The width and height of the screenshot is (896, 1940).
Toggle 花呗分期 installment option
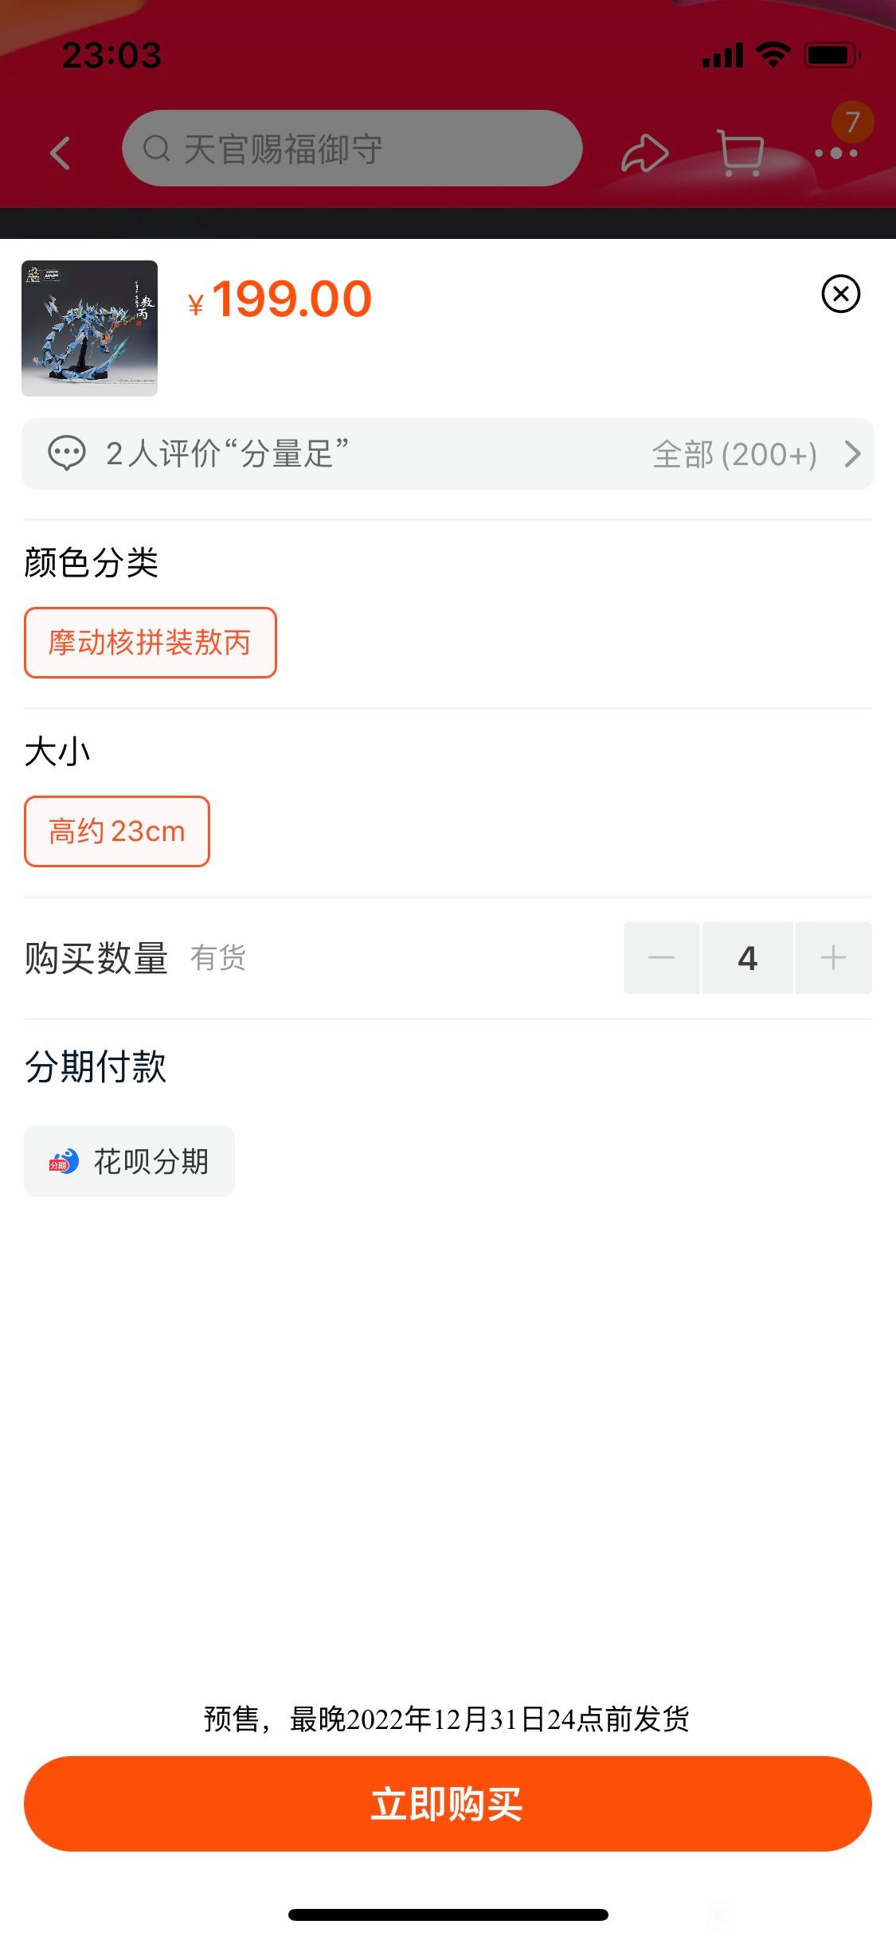(129, 1161)
